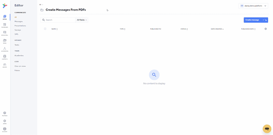Open the chat widget bubble
Viewport: 273px width, 135px height.
pos(267,129)
